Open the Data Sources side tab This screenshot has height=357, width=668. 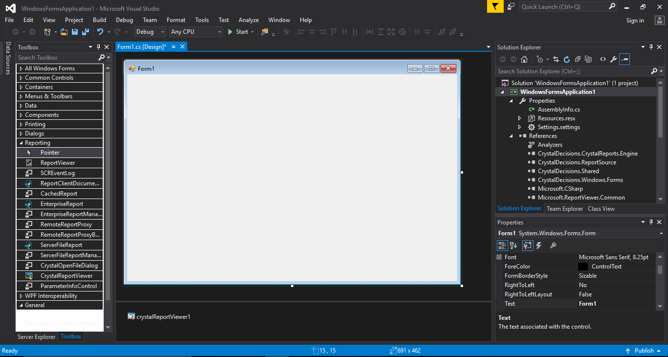click(x=8, y=58)
